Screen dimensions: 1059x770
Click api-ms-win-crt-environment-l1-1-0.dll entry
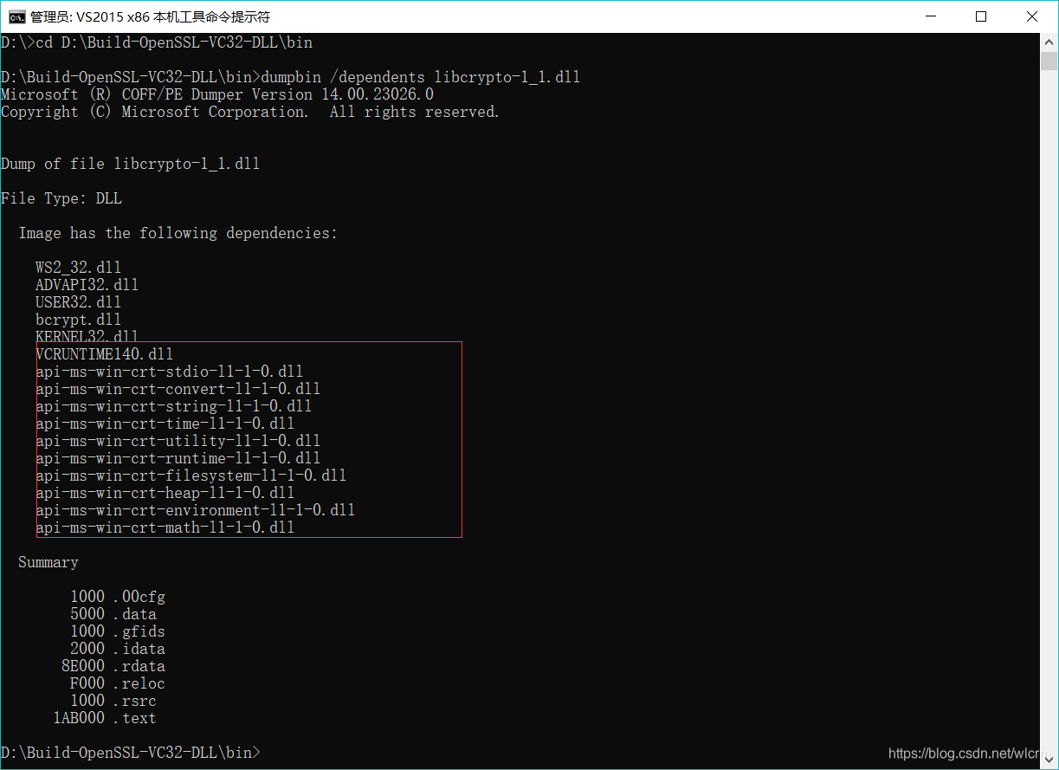tap(196, 510)
